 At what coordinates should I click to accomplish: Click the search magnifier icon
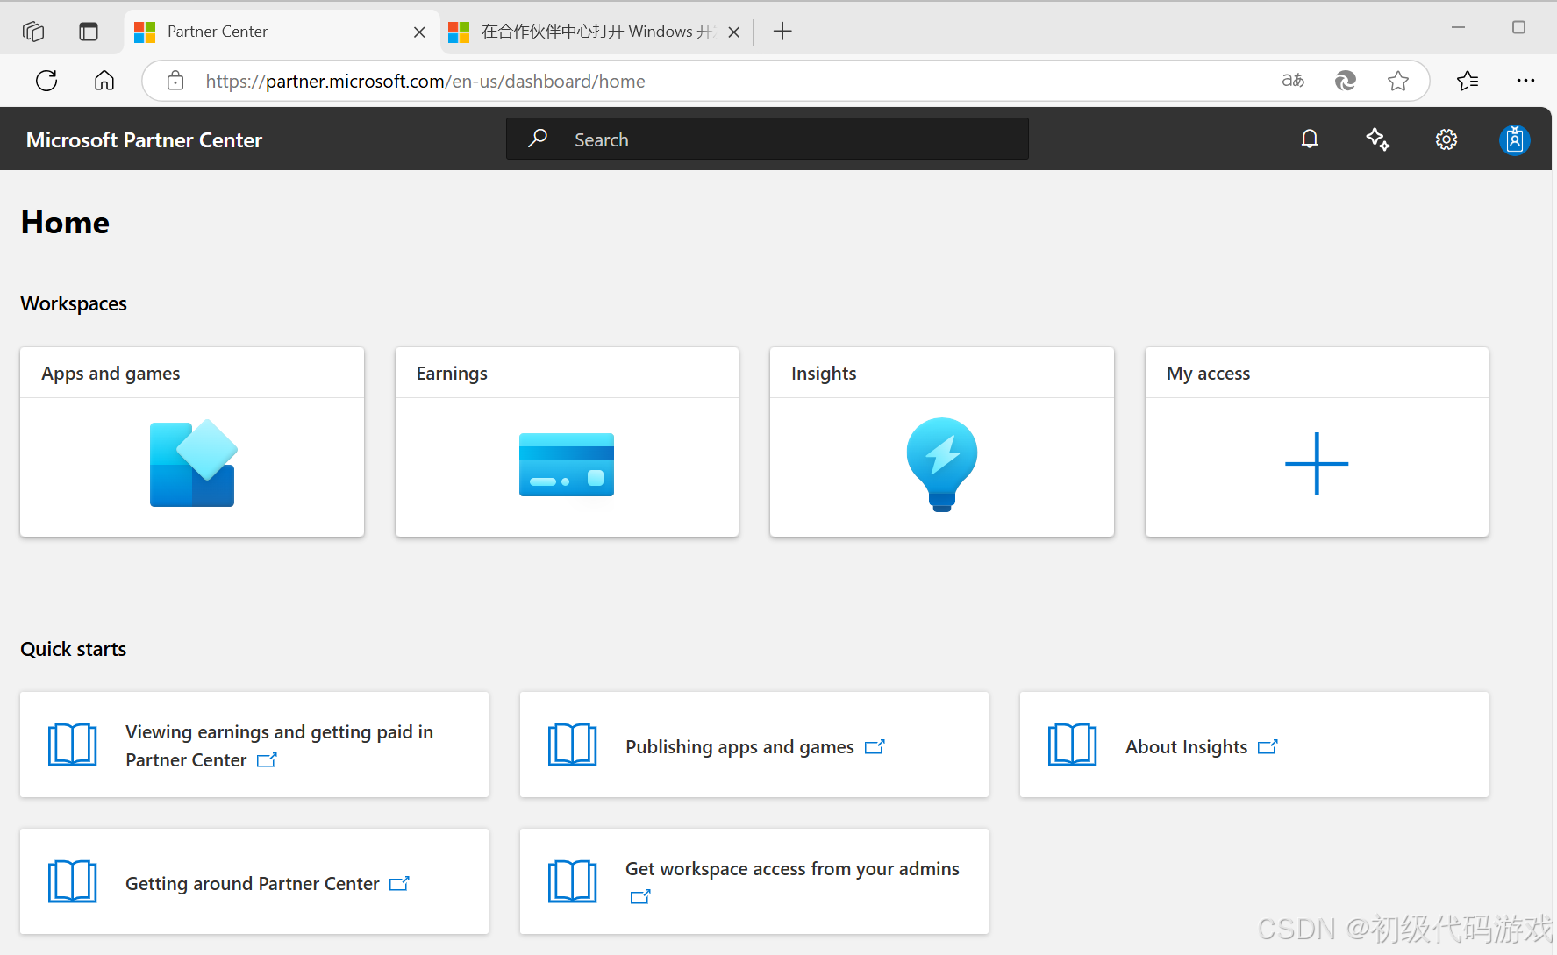click(x=538, y=139)
